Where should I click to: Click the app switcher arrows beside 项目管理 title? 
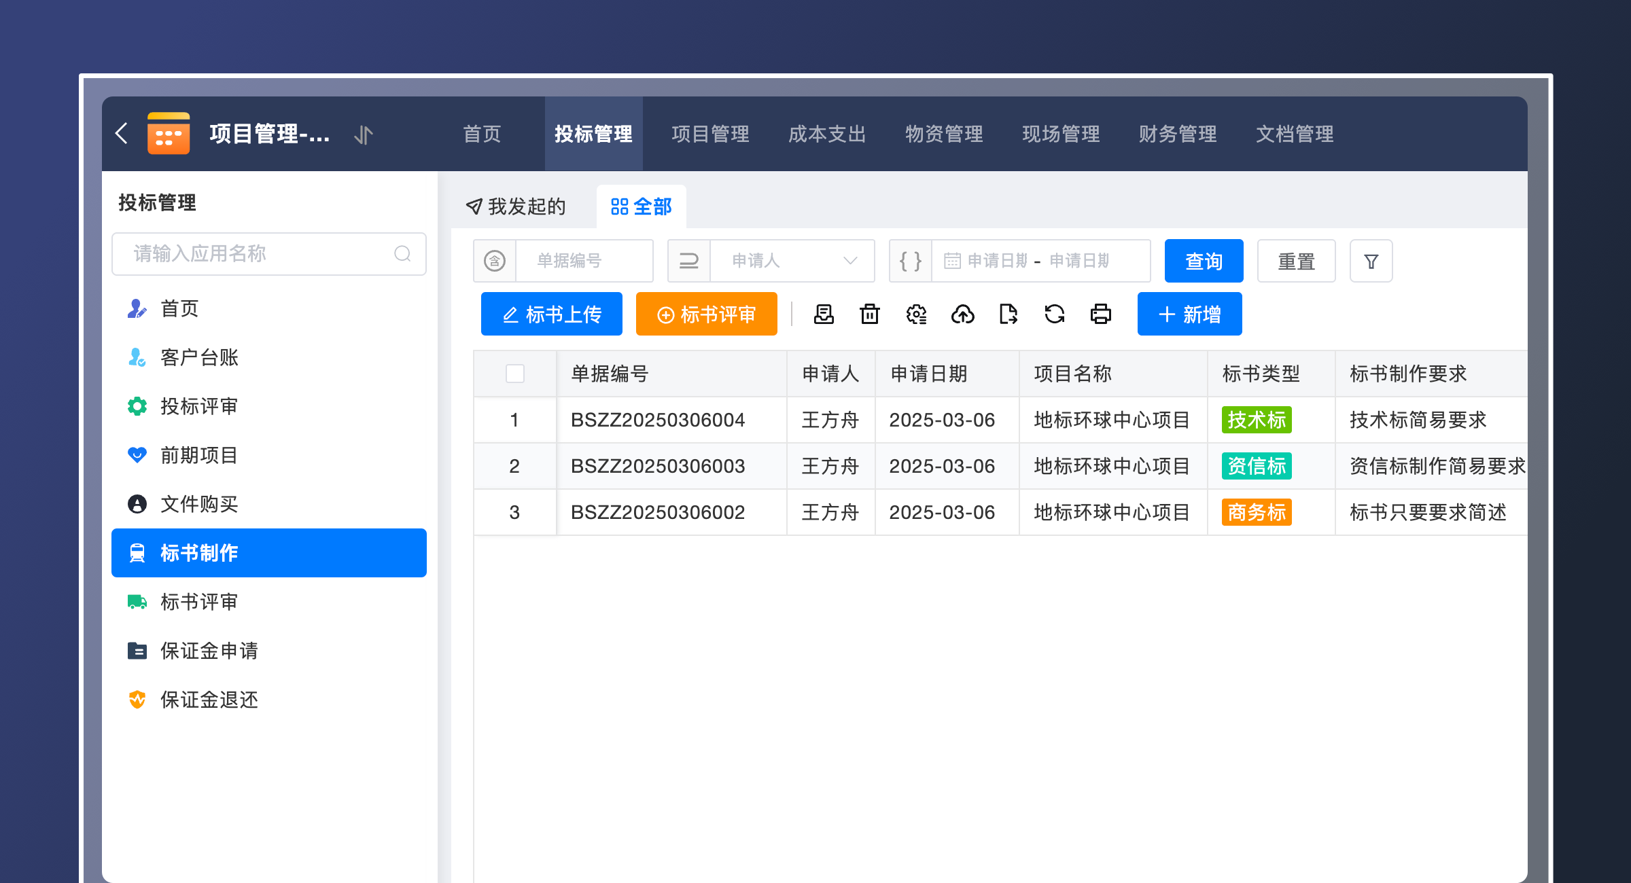(364, 134)
